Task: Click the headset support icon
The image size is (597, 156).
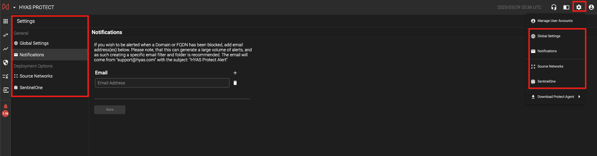Action: (554, 7)
